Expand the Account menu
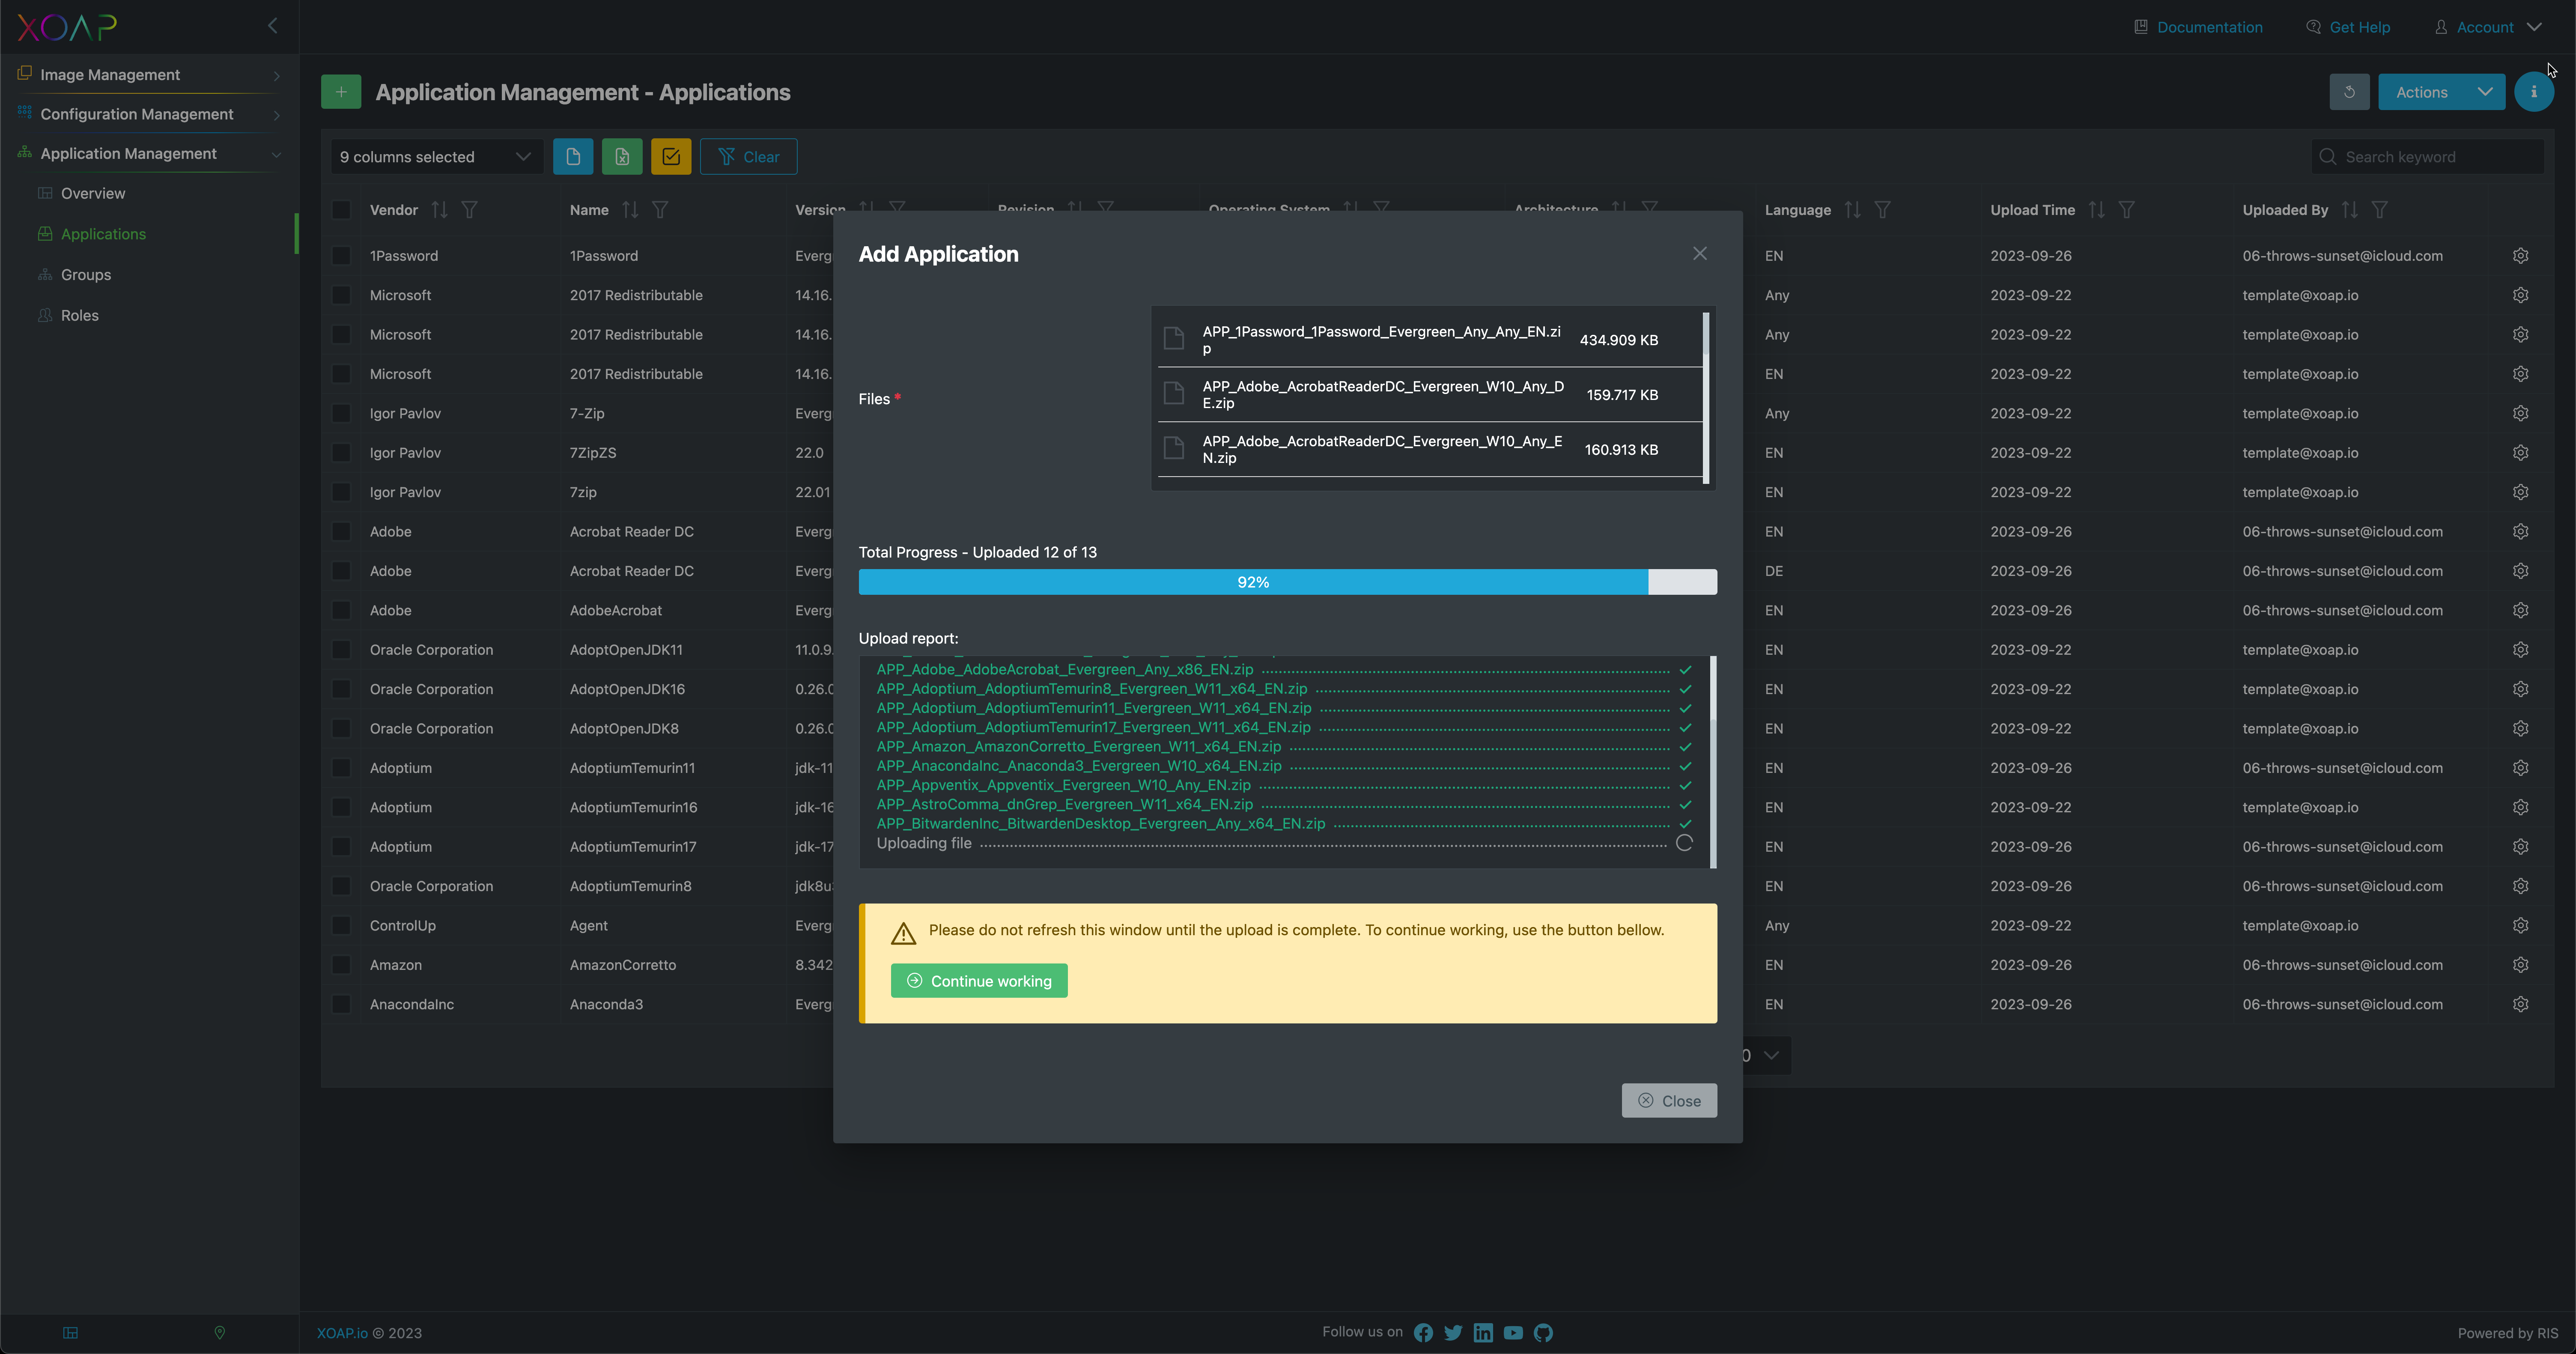This screenshot has width=2576, height=1354. [2488, 27]
